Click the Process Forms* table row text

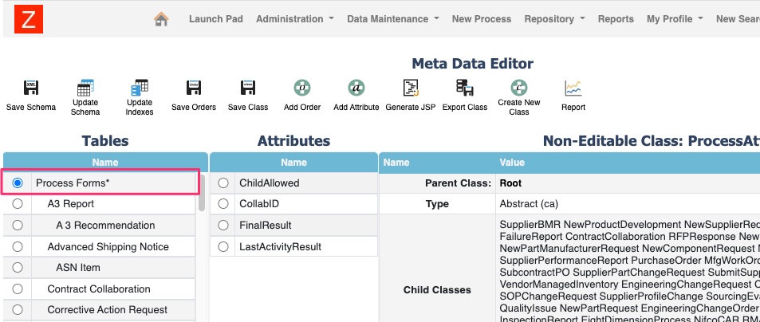coord(73,183)
